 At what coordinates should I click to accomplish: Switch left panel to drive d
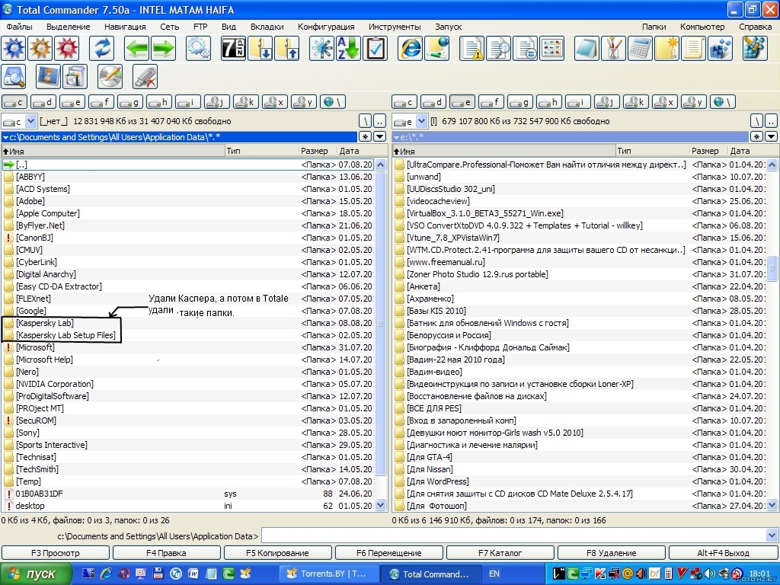click(43, 102)
